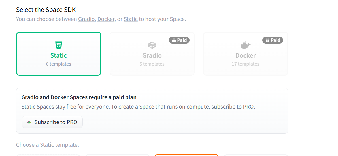Image resolution: width=338 pixels, height=156 pixels.
Task: Choose the Gradio SDK option
Action: pos(152,54)
